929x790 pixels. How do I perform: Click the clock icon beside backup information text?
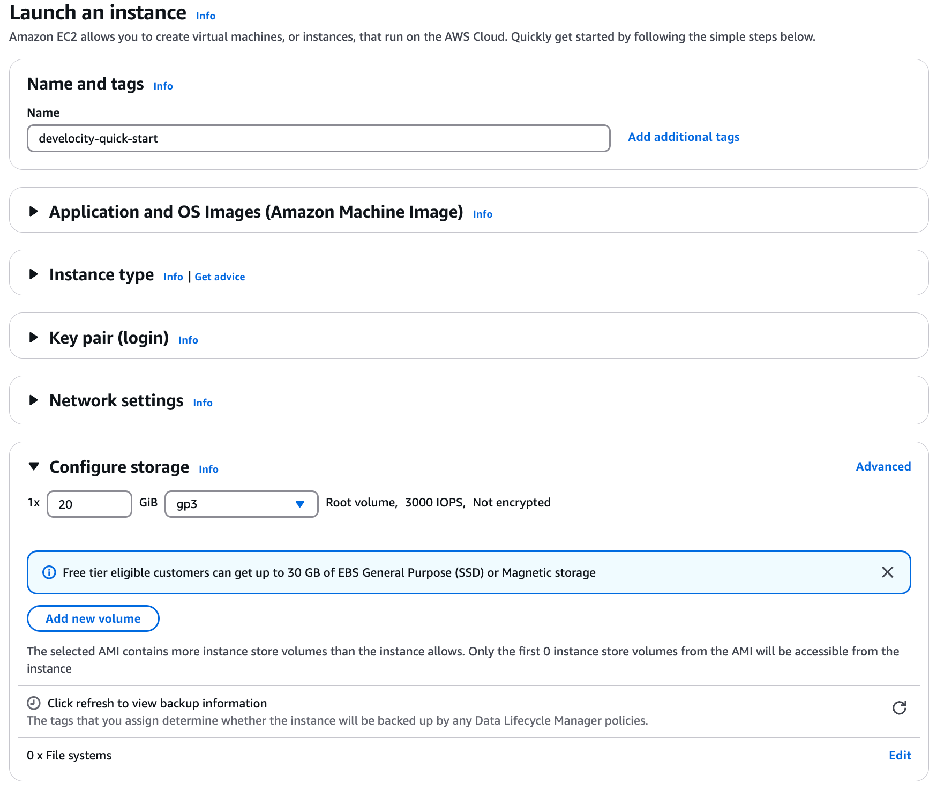[x=33, y=703]
